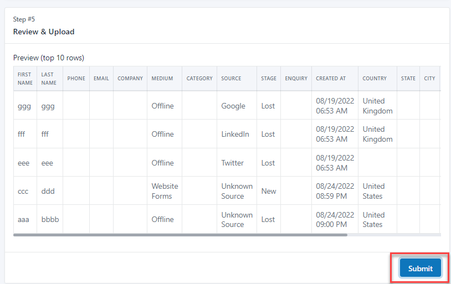This screenshot has height=284, width=451.
Task: Click the Medium column header
Action: tap(162, 79)
